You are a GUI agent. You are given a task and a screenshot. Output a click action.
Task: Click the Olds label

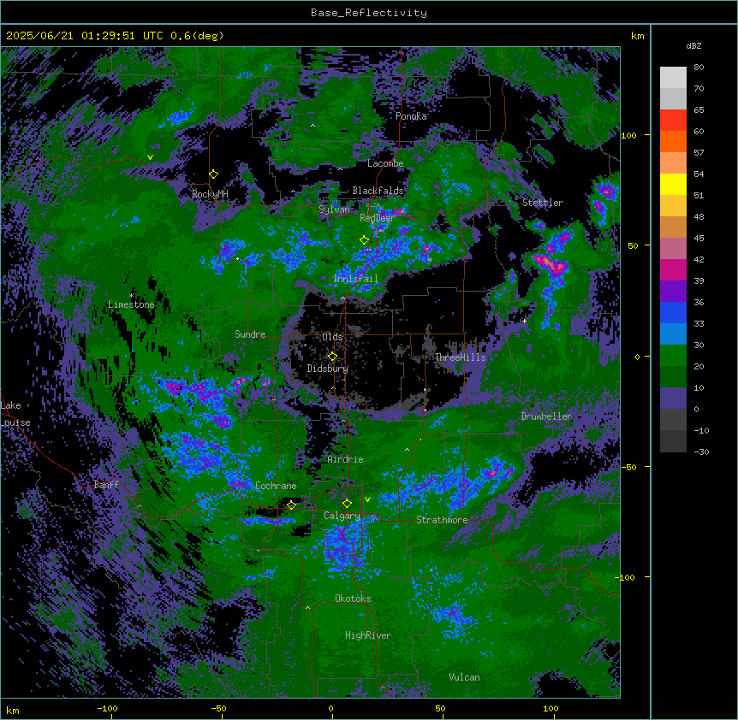click(332, 337)
